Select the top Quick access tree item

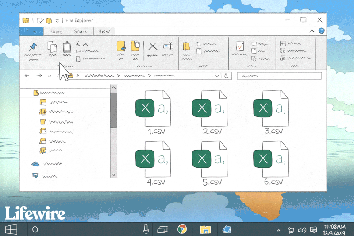[x=65, y=93]
